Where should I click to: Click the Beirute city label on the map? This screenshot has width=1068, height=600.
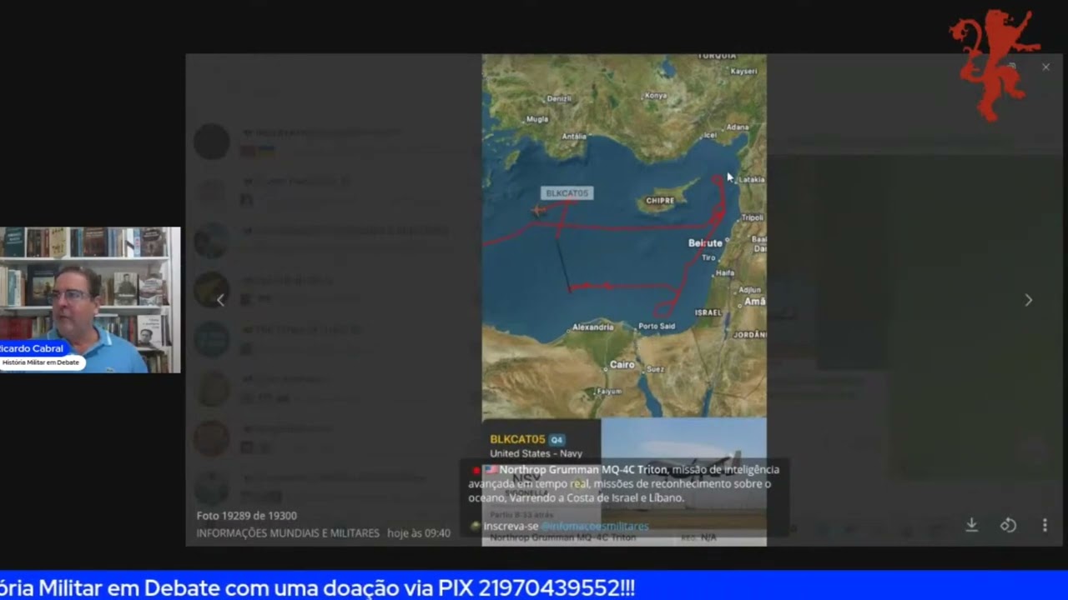(705, 243)
